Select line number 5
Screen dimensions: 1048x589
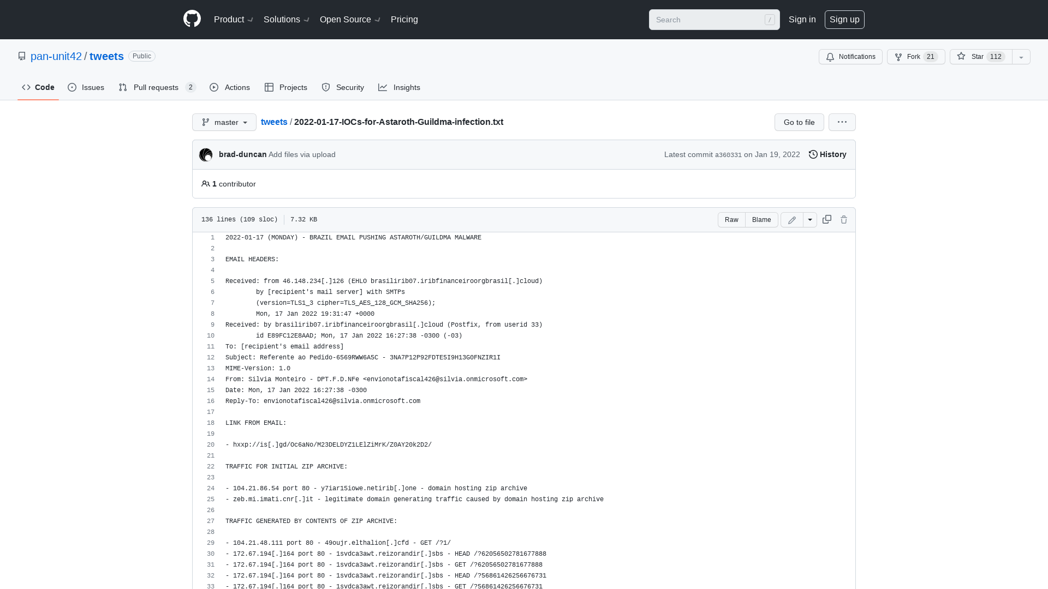(x=212, y=281)
